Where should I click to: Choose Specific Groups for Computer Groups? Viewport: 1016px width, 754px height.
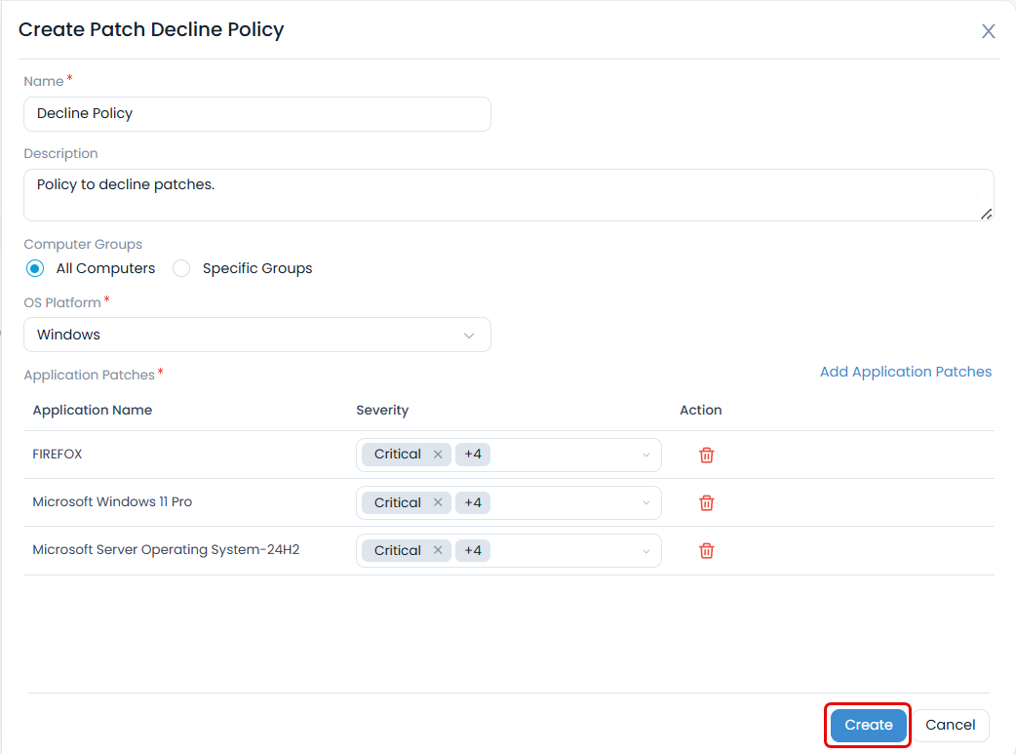pyautogui.click(x=181, y=268)
